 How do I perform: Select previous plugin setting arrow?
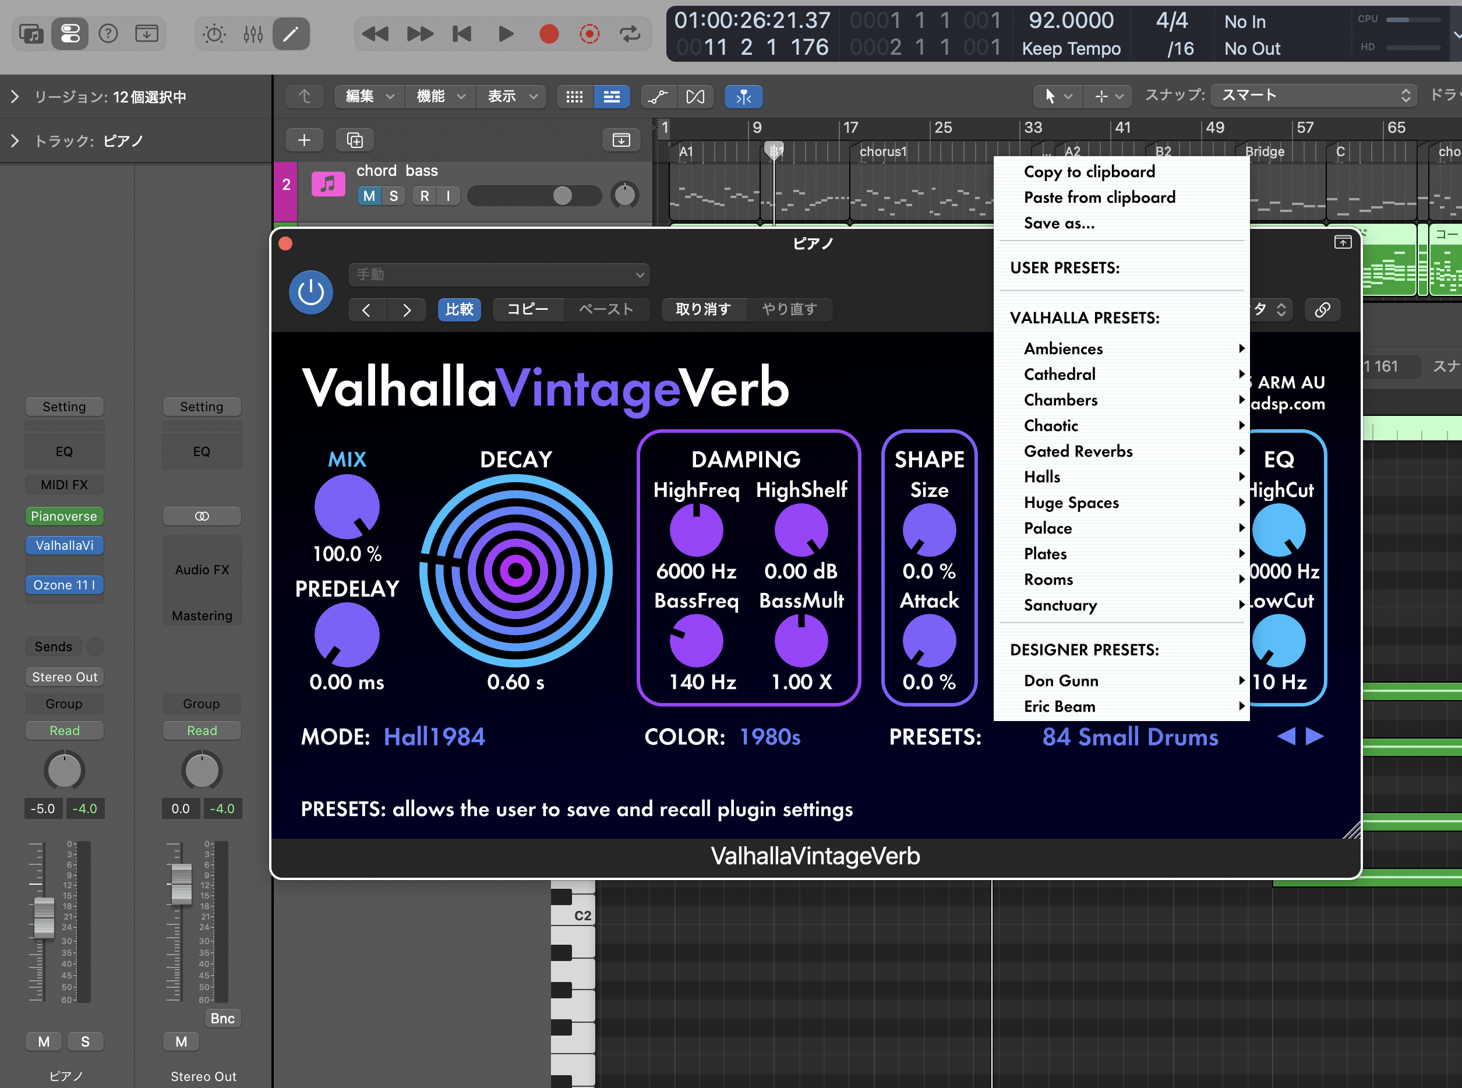[367, 309]
